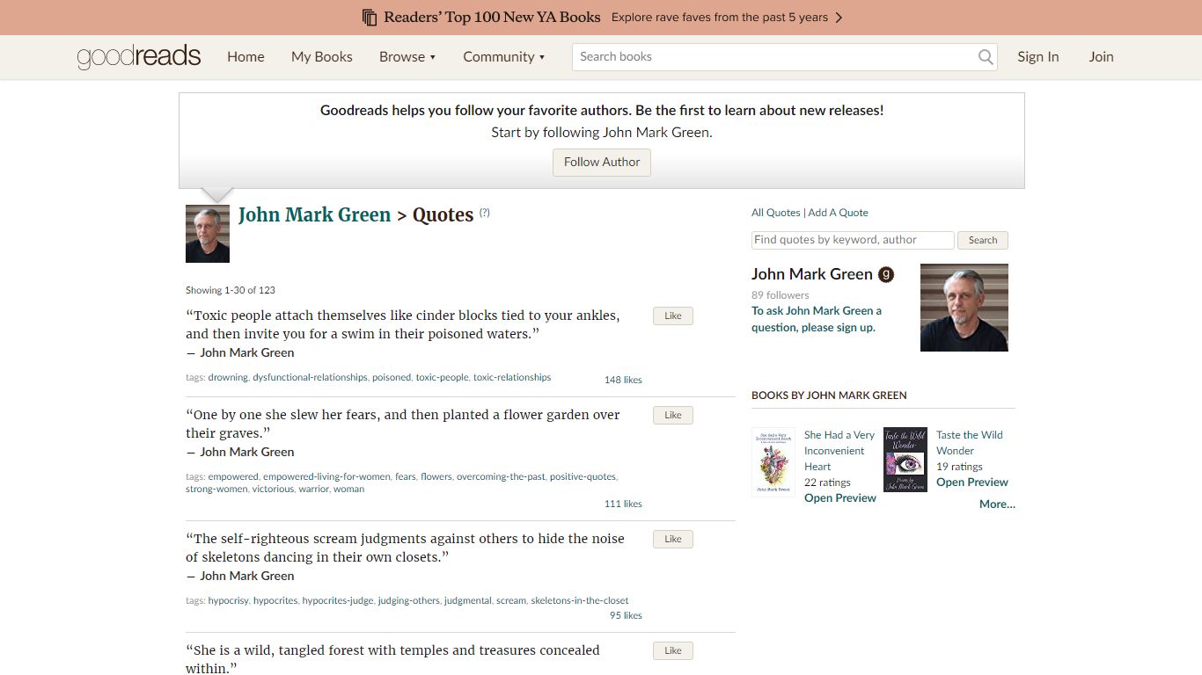Click the quotes Search button

pos(983,240)
